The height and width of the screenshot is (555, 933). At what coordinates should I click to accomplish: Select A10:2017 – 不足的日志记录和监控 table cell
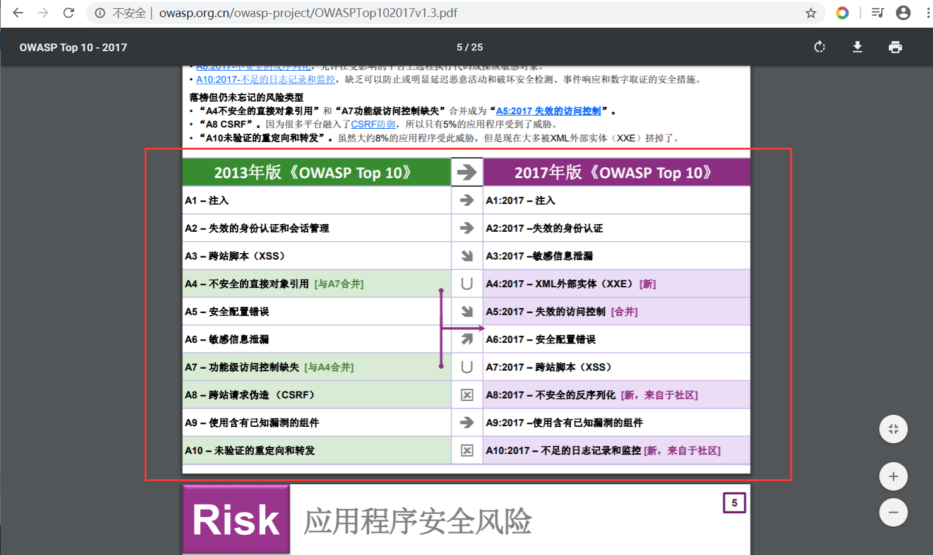tap(617, 450)
